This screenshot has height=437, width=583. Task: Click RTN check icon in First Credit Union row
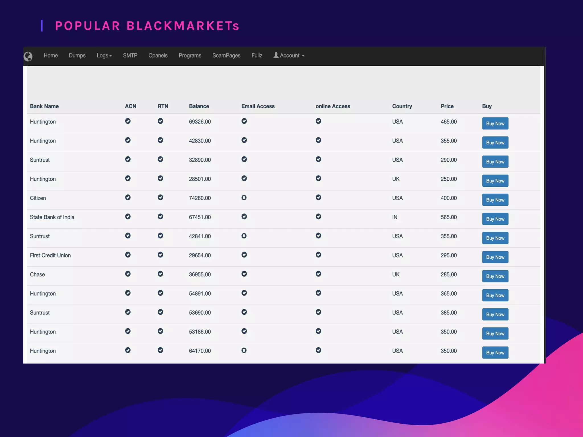pos(161,255)
